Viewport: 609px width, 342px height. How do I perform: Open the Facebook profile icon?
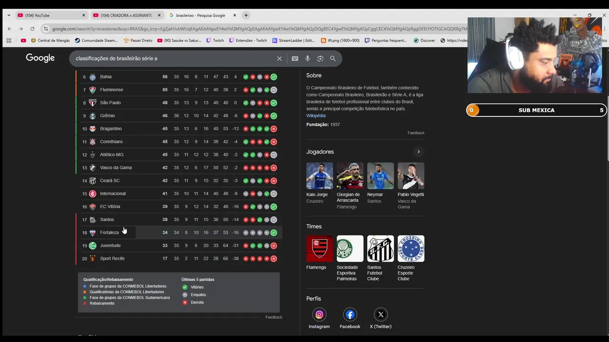350,314
